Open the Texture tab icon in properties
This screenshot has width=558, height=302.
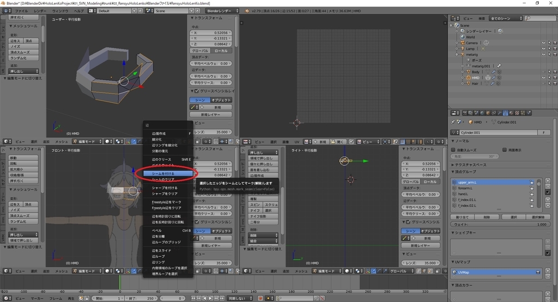517,113
